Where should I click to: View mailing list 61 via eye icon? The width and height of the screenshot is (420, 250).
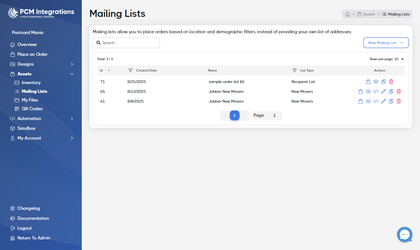point(368,101)
